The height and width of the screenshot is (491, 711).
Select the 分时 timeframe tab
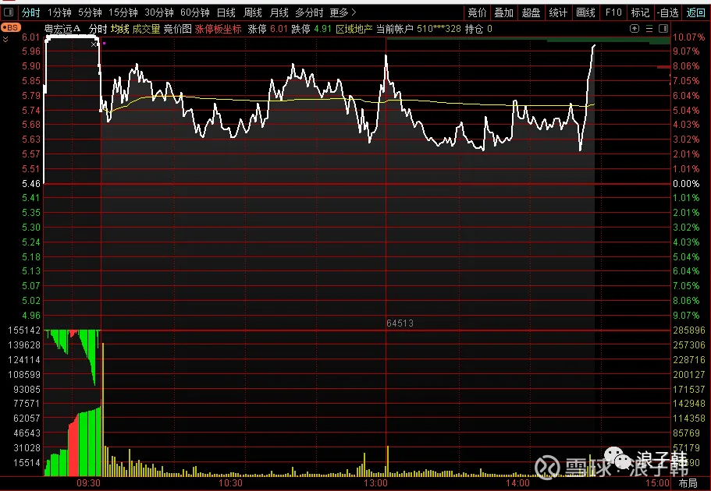(30, 12)
